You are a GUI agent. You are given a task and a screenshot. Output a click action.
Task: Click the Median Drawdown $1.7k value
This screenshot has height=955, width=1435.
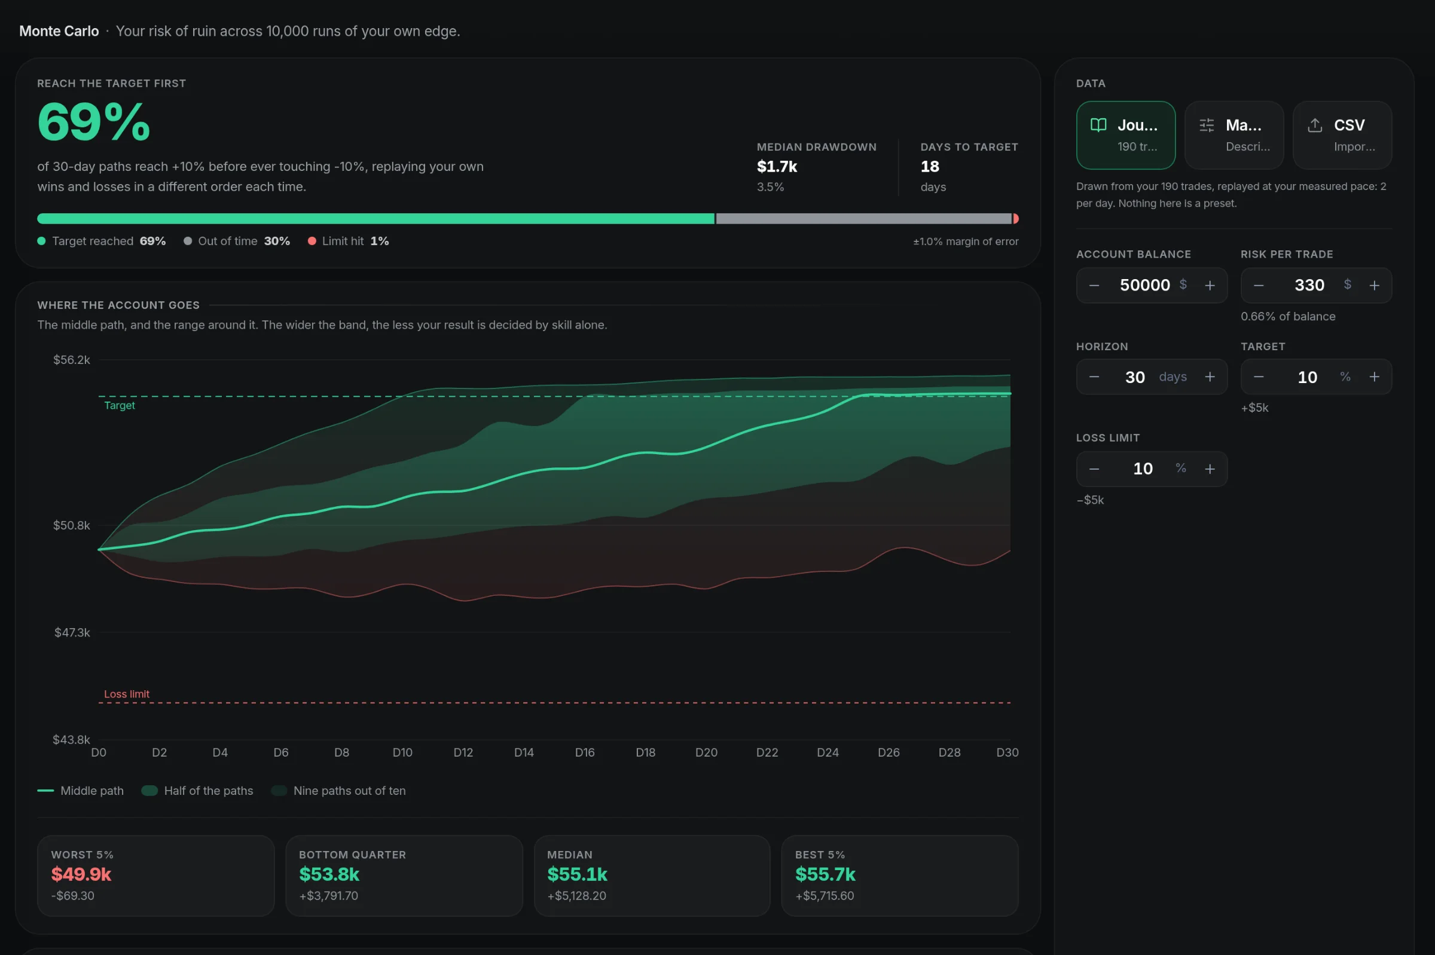coord(777,166)
